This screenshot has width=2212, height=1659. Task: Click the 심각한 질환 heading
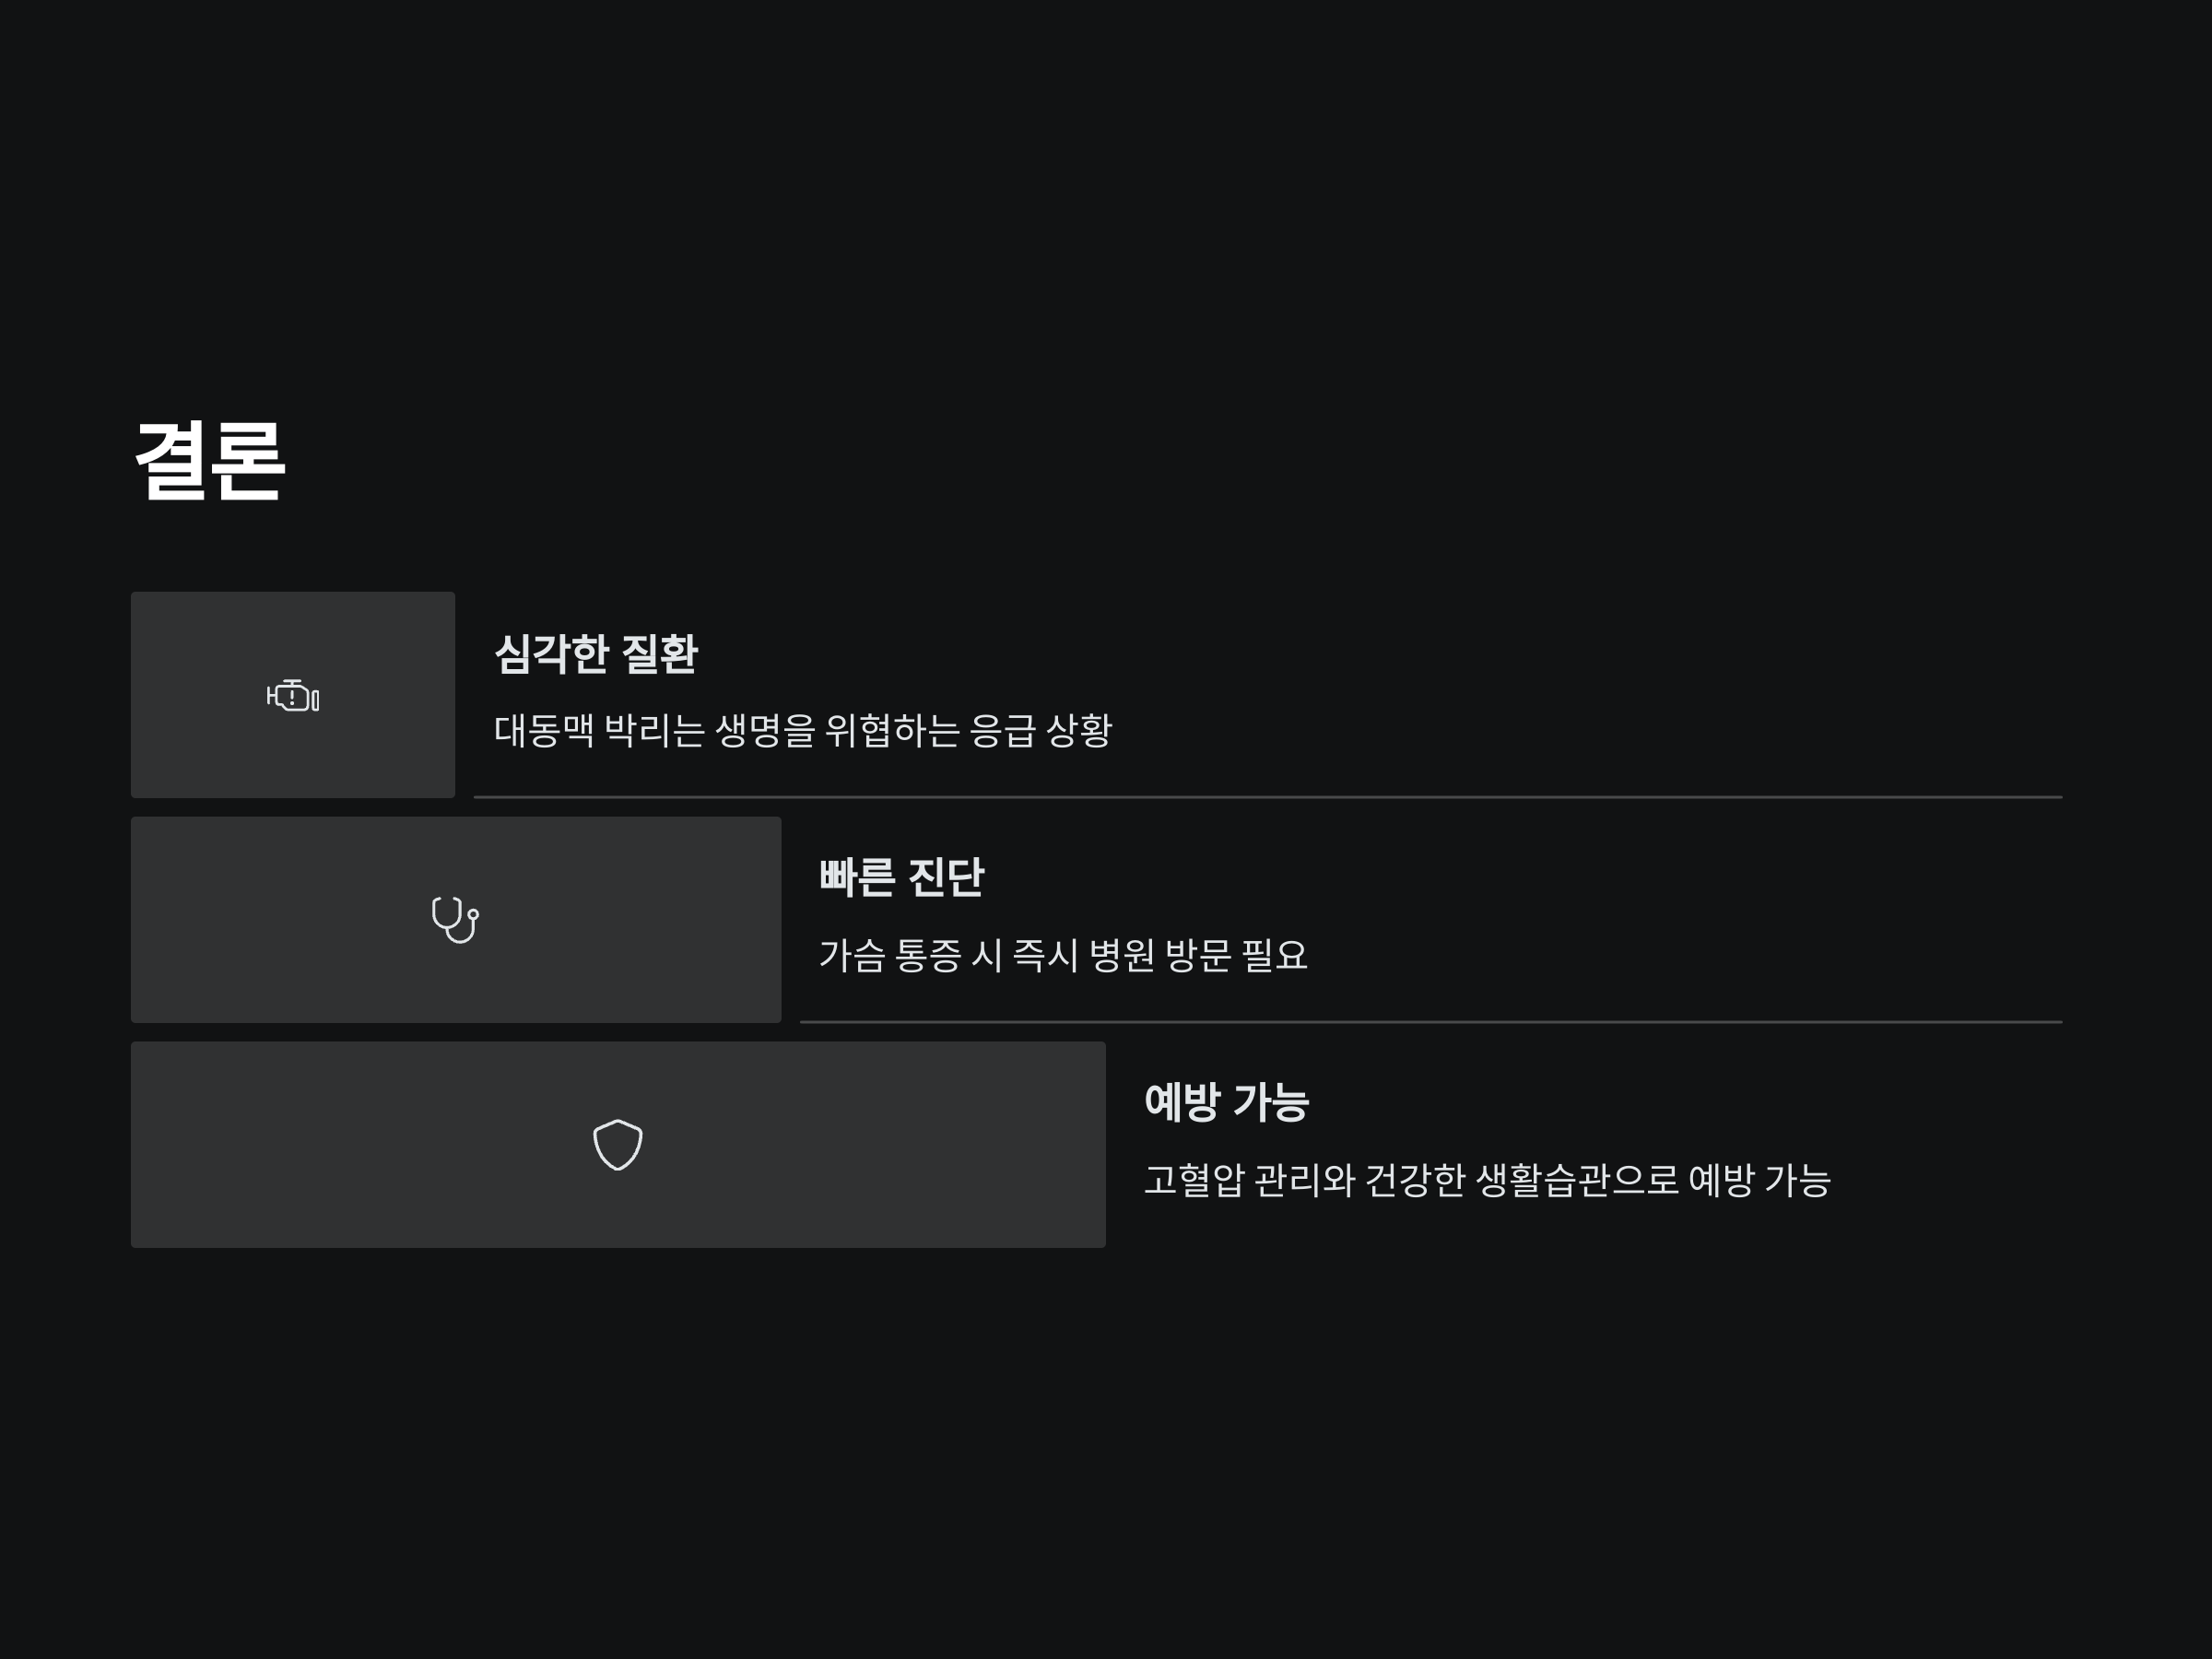(x=596, y=654)
